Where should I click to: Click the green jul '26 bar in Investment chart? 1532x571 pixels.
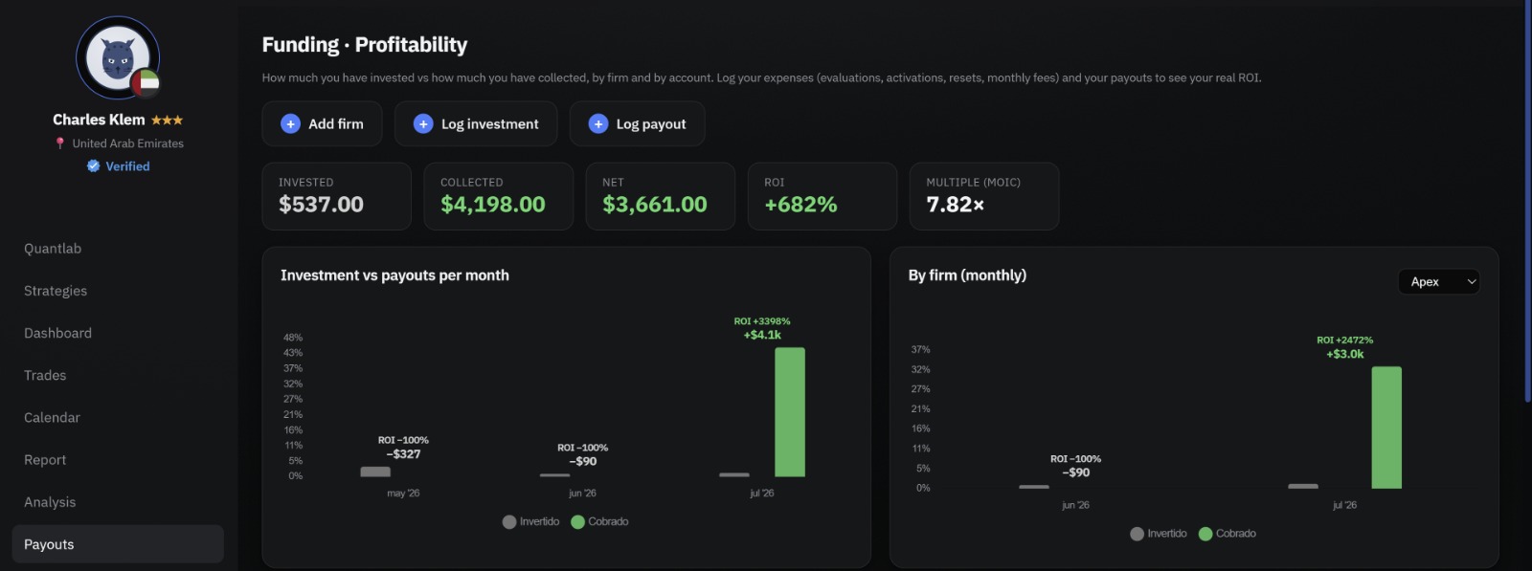[x=790, y=412]
